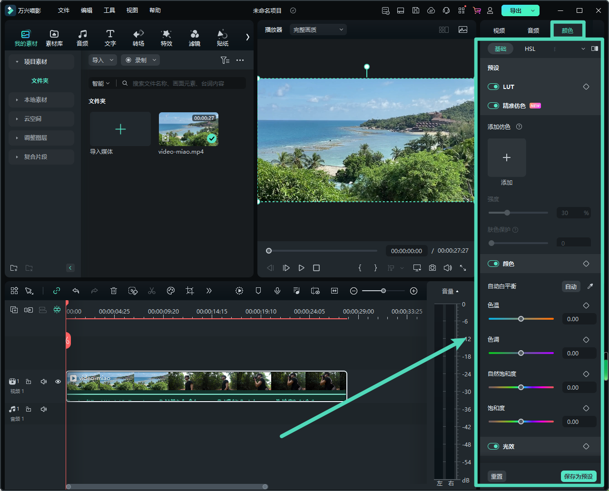Click the voiceover microphone icon
Viewport: 609px width, 491px height.
(277, 291)
